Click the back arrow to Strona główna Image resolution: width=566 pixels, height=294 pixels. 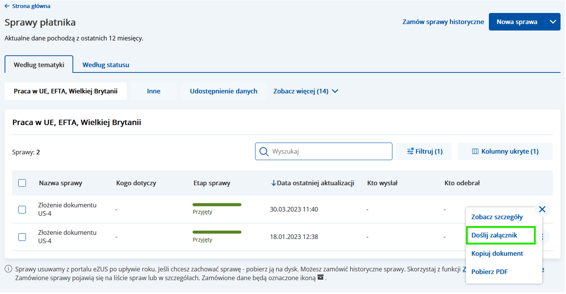[x=7, y=6]
